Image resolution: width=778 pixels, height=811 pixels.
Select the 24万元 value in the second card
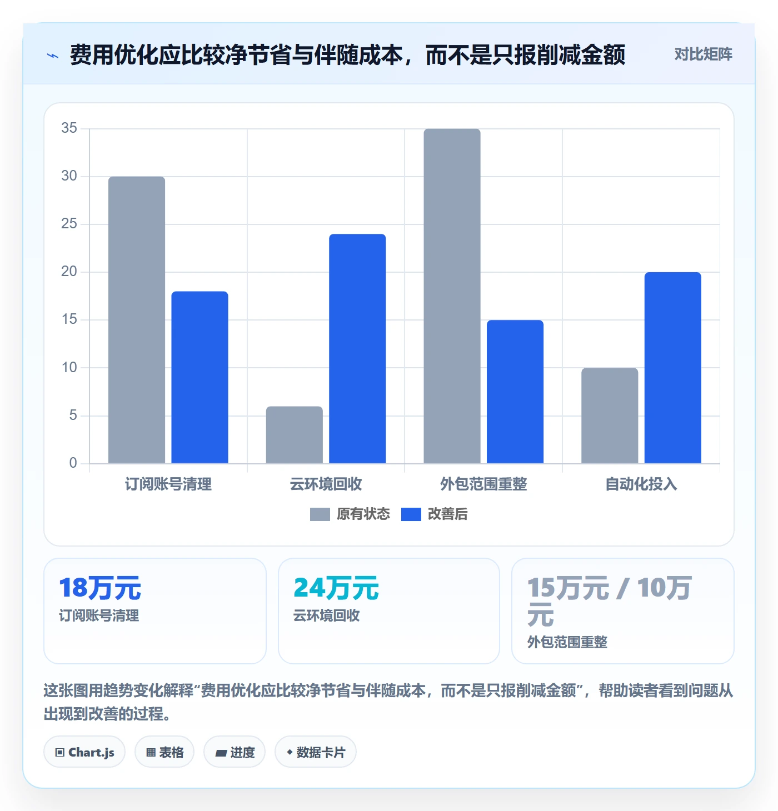click(x=336, y=588)
